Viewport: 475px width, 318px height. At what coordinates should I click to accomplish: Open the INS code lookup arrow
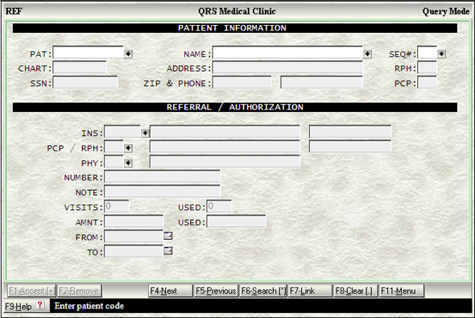[145, 133]
